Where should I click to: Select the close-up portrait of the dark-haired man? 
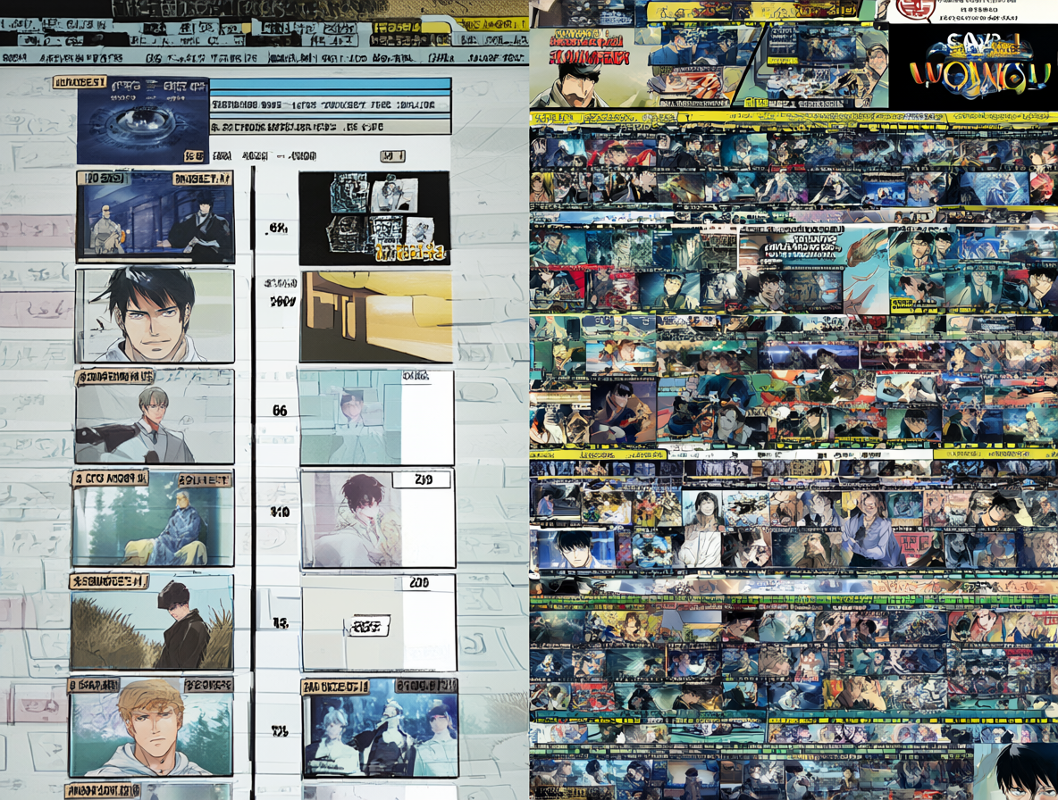tap(155, 315)
